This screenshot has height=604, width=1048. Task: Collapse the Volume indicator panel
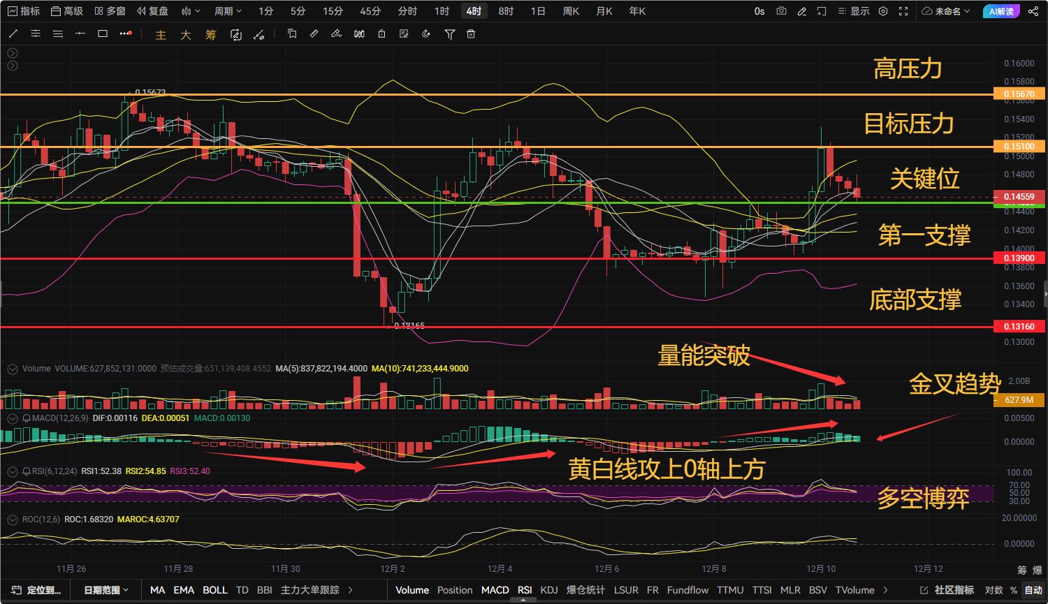pos(13,369)
